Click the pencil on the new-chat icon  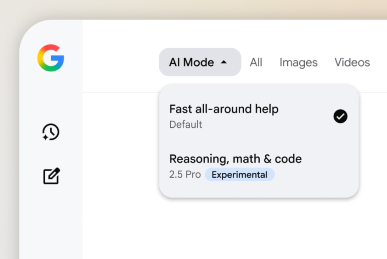(x=55, y=172)
